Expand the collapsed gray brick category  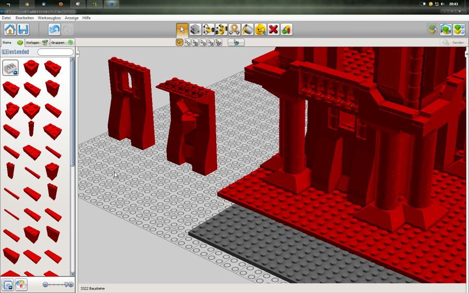tap(10, 68)
